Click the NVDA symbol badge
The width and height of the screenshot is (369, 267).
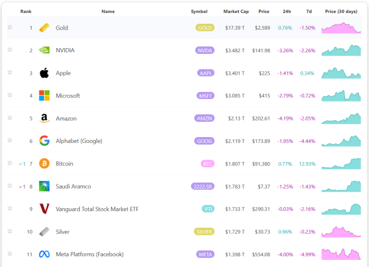205,50
